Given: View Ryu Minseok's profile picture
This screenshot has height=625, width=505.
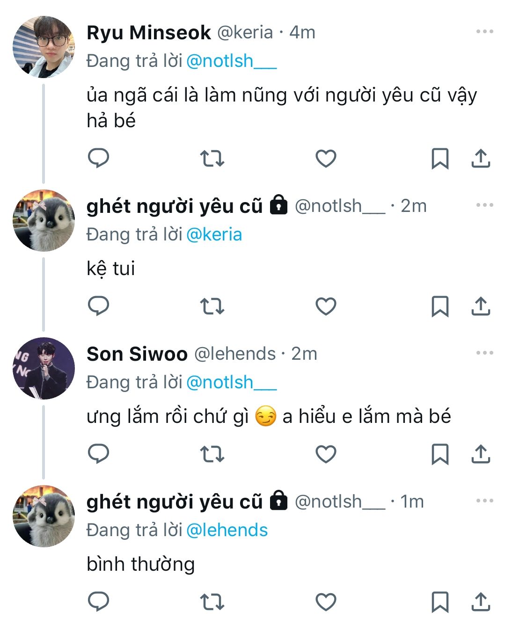Looking at the screenshot, I should 44,47.
